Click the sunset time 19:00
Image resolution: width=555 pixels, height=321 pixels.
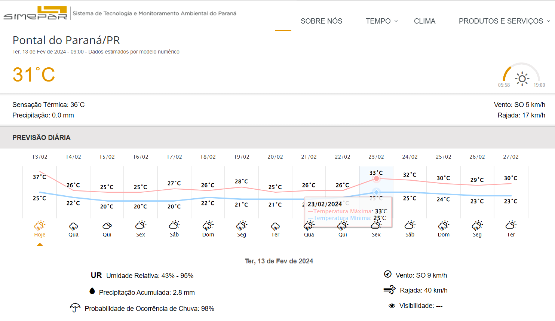tap(539, 85)
